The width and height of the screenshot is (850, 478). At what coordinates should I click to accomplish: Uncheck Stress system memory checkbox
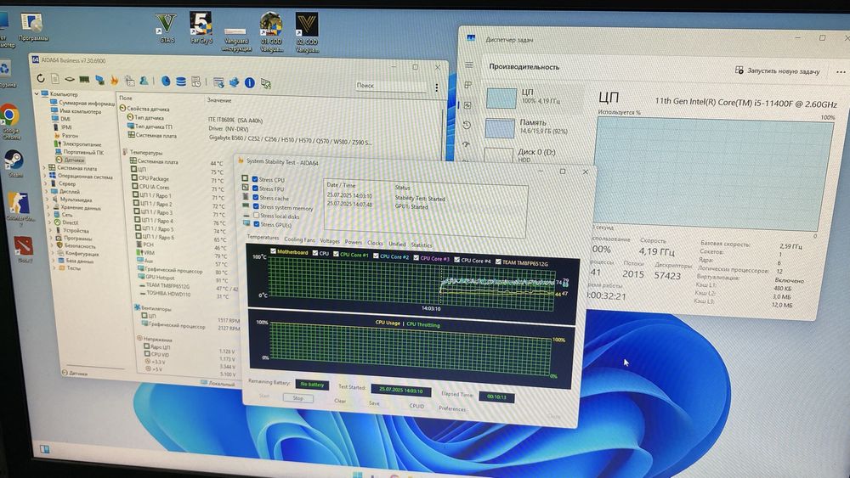point(256,206)
